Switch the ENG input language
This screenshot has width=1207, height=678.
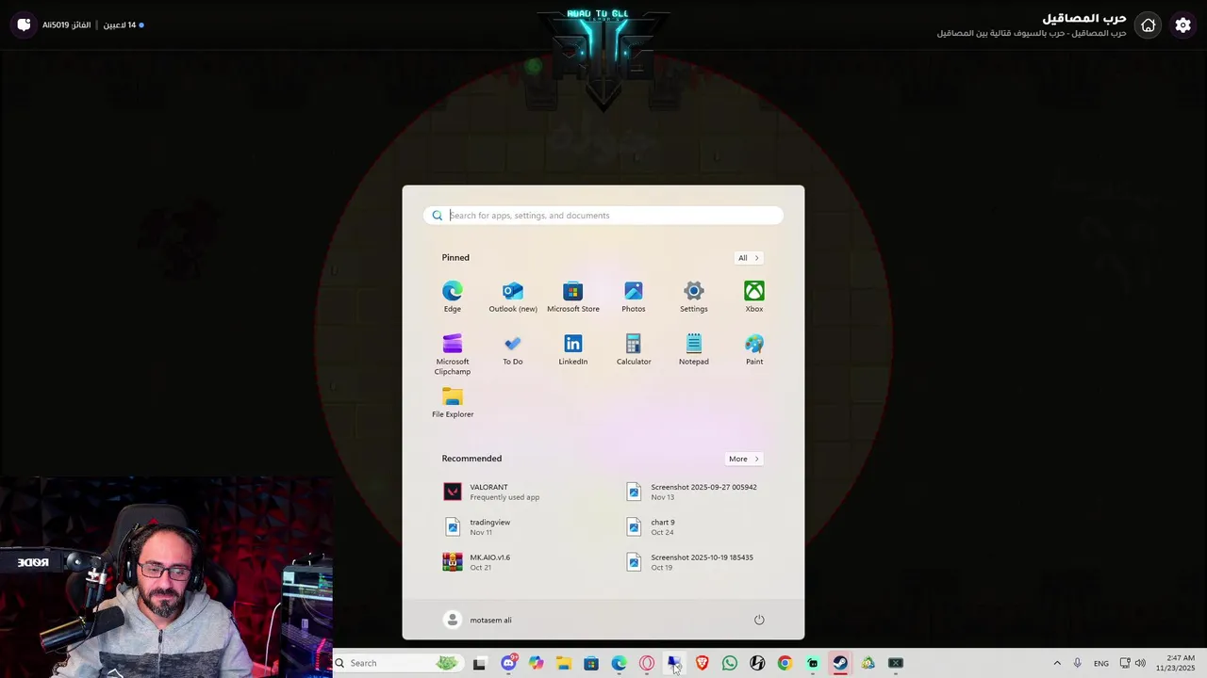1101,664
